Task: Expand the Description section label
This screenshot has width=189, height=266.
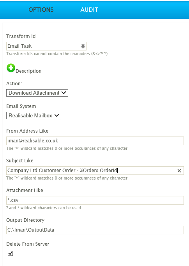Action: click(28, 71)
